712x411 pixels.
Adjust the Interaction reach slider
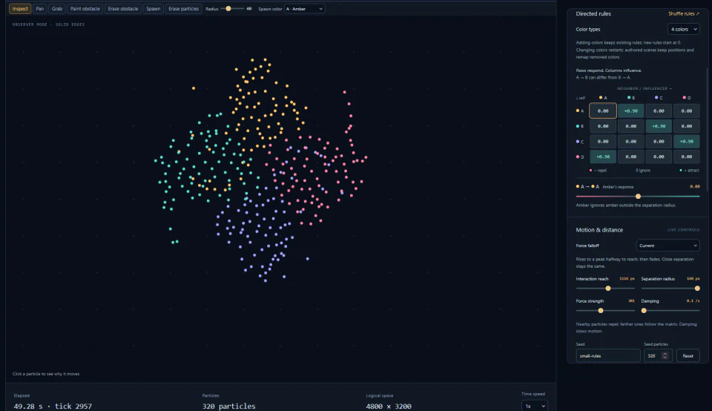[605, 289]
